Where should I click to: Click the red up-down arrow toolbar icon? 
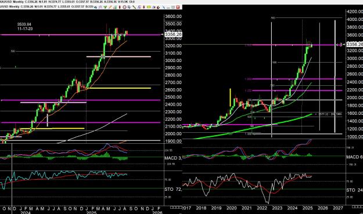pos(144,7)
